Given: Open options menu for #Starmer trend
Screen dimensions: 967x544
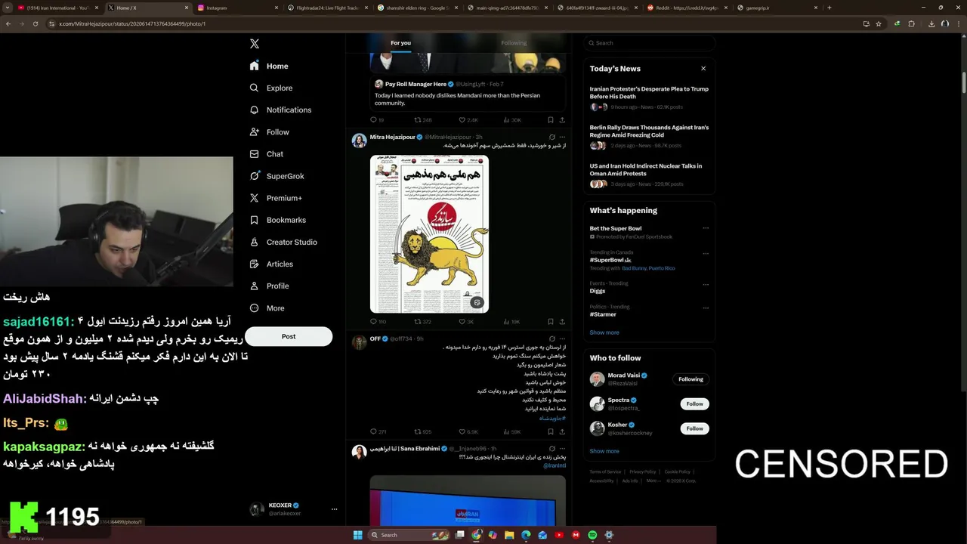Looking at the screenshot, I should pyautogui.click(x=706, y=308).
